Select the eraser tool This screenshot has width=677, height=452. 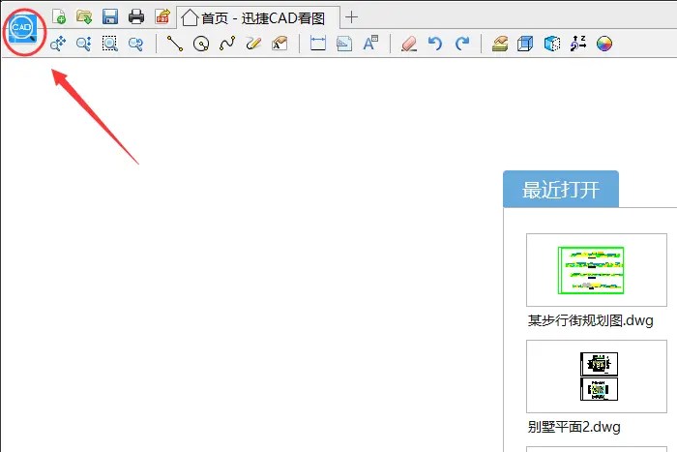(409, 44)
